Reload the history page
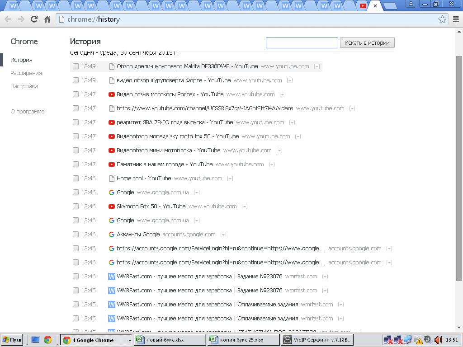This screenshot has width=463, height=347. pos(34,19)
